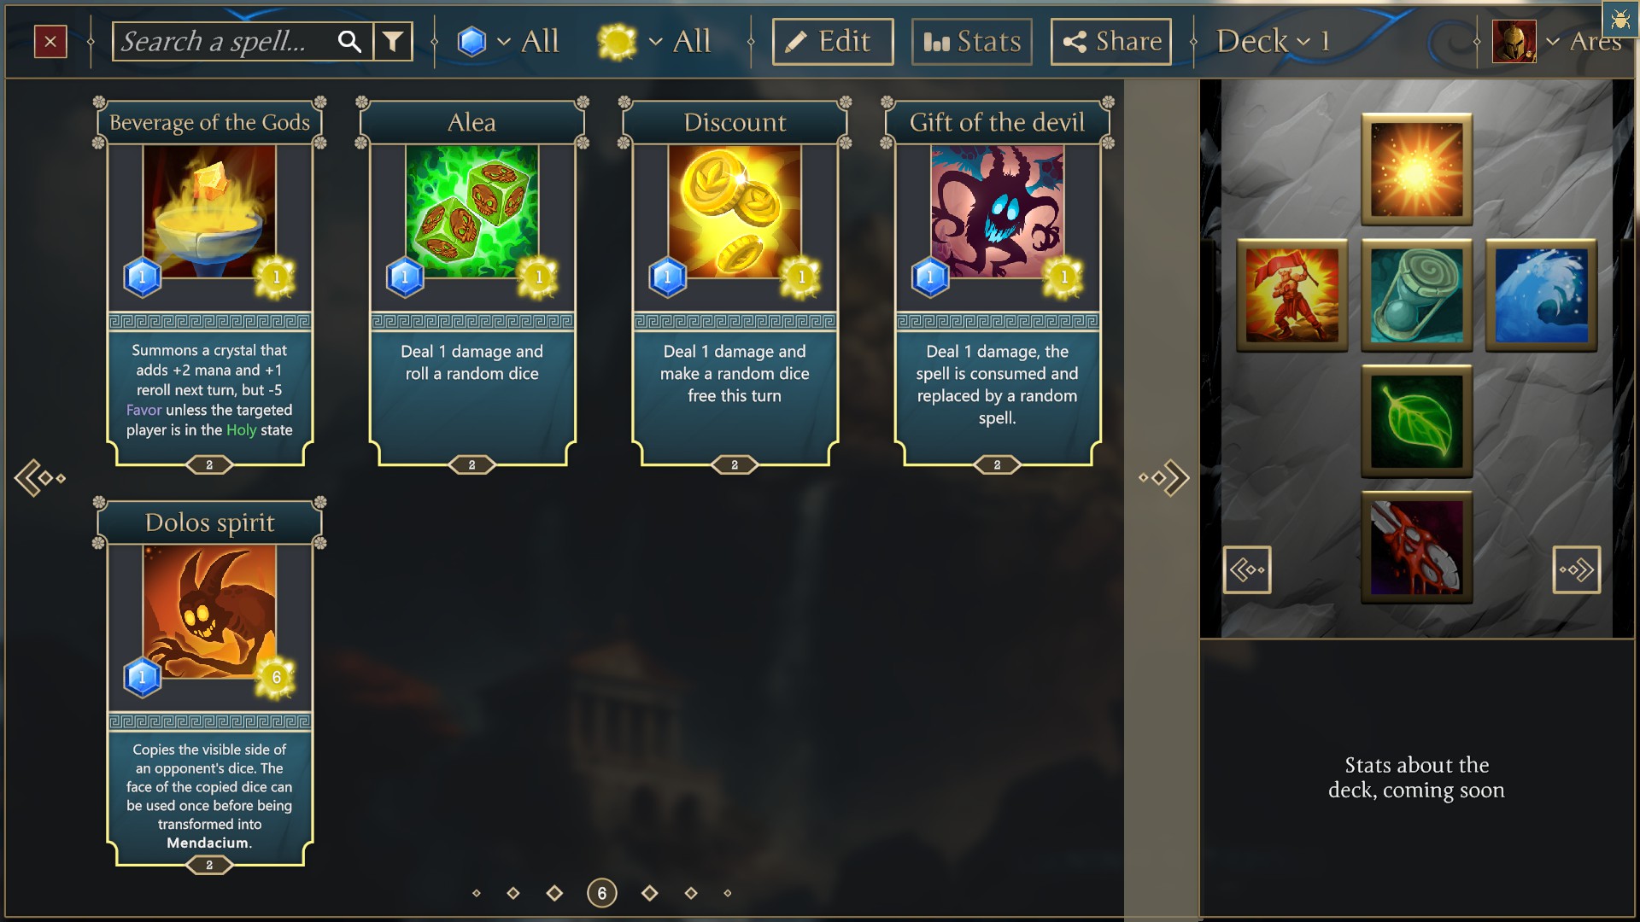Select the bloody axe spell icon
Image resolution: width=1640 pixels, height=922 pixels.
pyautogui.click(x=1416, y=547)
